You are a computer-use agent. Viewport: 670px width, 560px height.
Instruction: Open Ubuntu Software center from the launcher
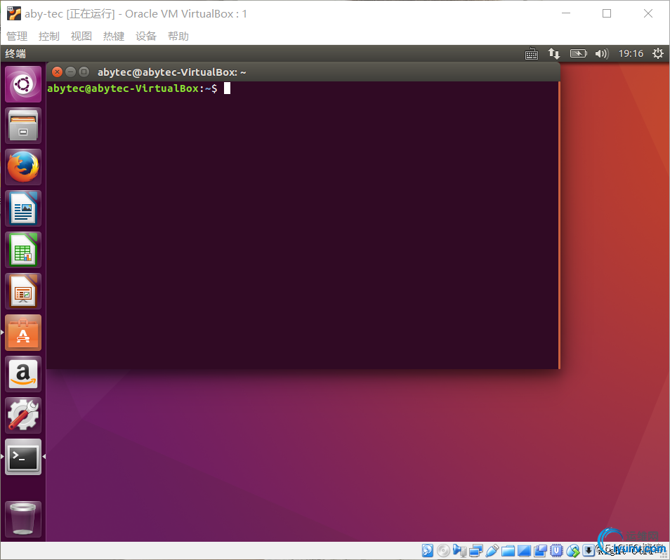[23, 333]
